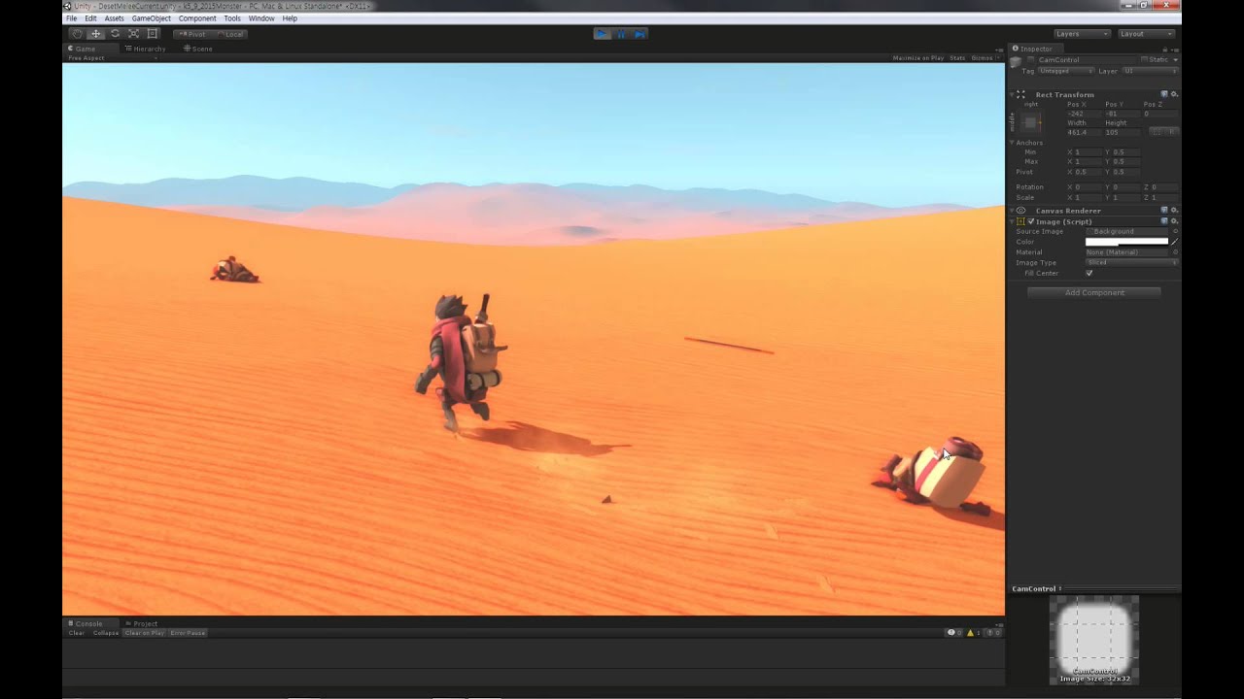
Task: Edit the Width field
Action: point(1084,132)
